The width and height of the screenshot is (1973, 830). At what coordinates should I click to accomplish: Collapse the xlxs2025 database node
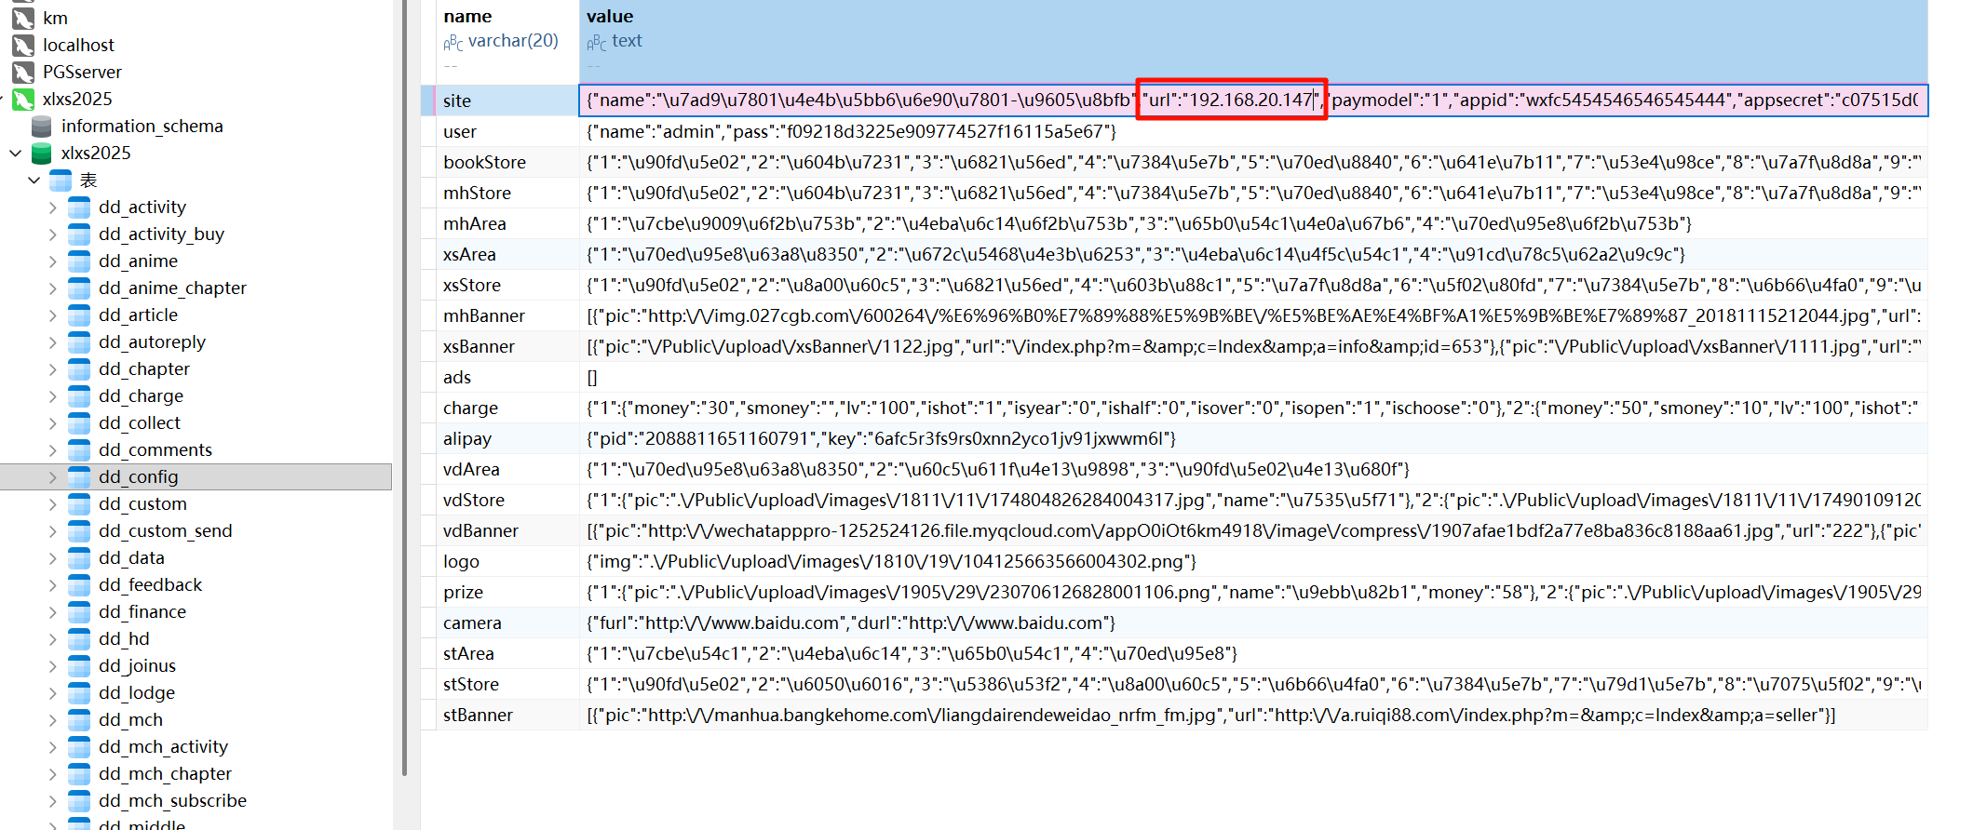(15, 153)
